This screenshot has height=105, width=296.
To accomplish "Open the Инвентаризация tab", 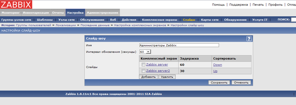I will 36,13.
